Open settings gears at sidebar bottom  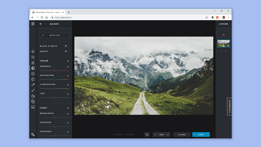pos(33,135)
